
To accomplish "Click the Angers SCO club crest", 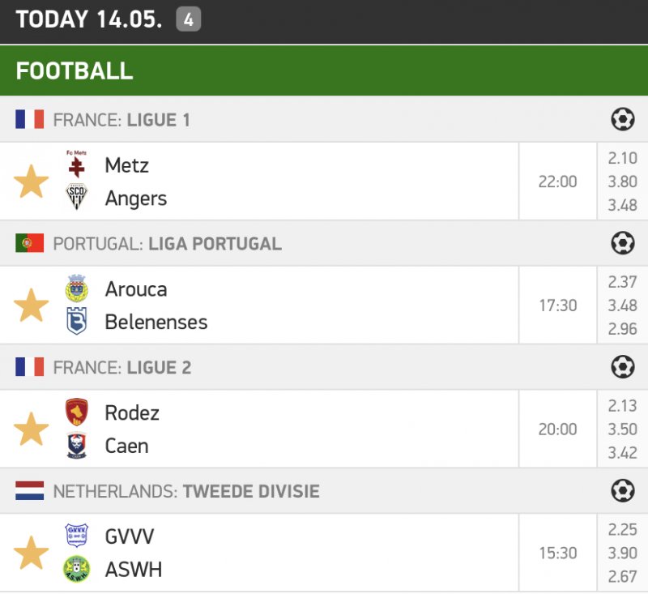I will 77,198.
